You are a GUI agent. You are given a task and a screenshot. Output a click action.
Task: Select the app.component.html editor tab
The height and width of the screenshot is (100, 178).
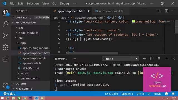click(71, 11)
